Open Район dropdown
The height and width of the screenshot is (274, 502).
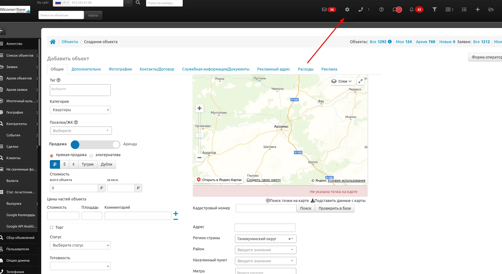click(x=265, y=250)
